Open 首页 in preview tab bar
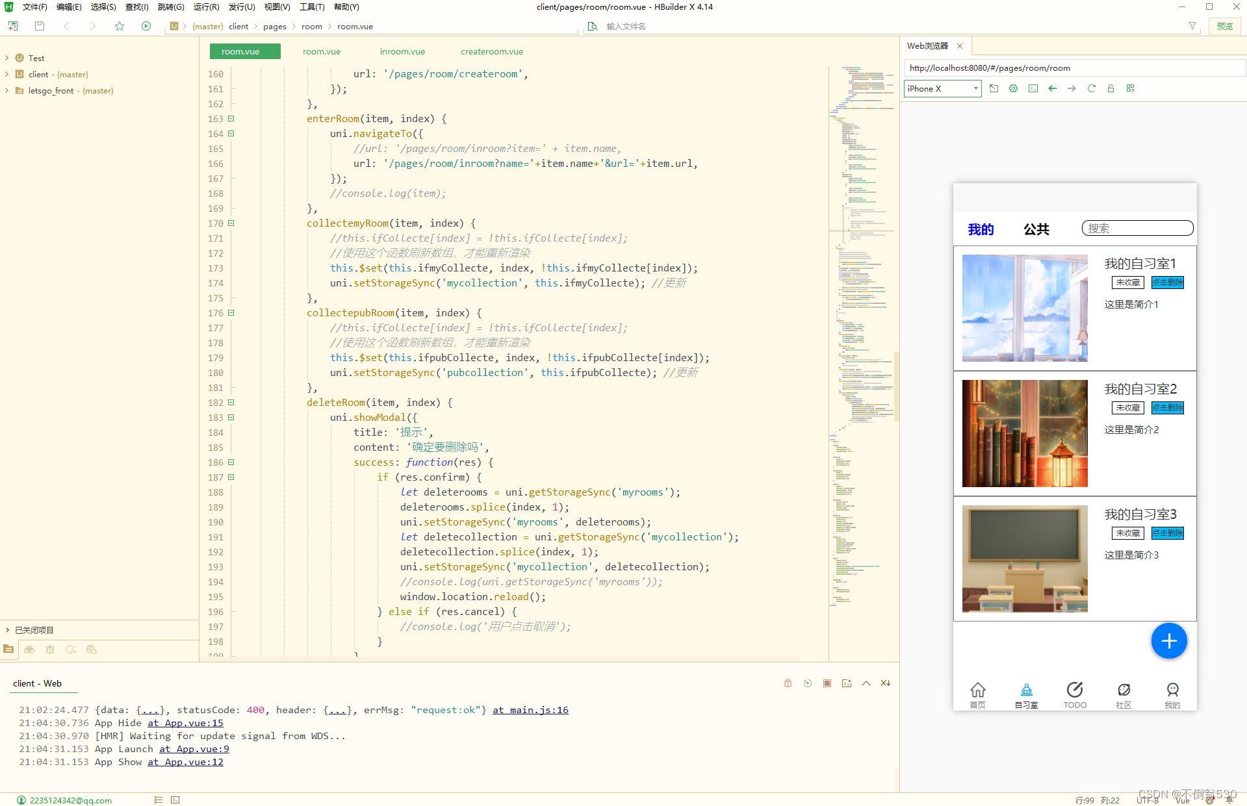This screenshot has width=1247, height=806. tap(977, 695)
